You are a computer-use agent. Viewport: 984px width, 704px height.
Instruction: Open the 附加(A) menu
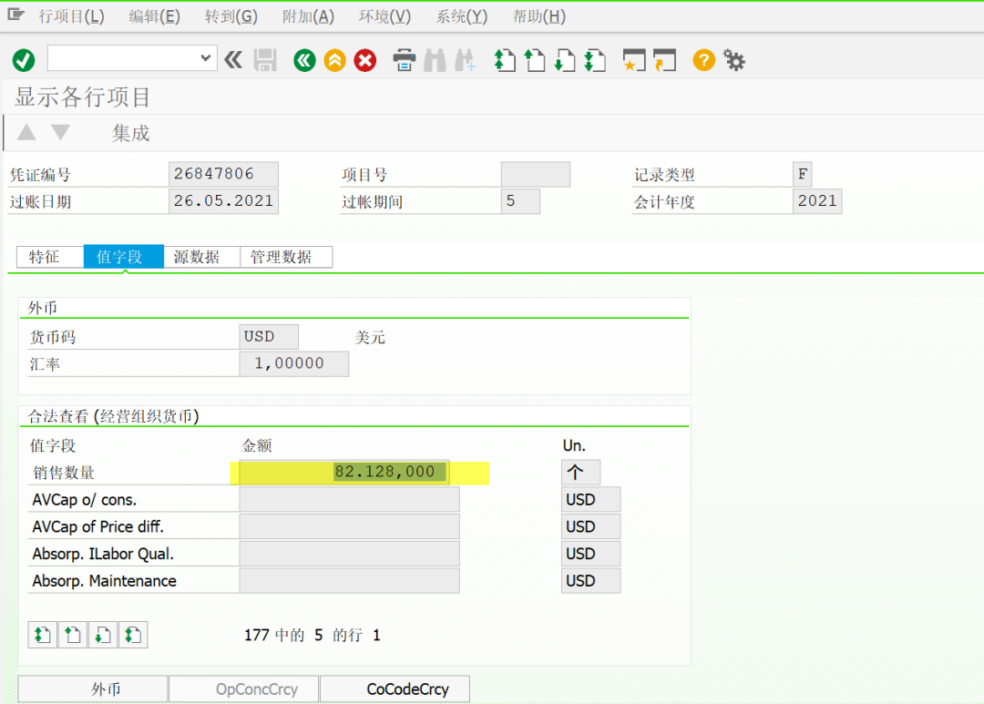pos(308,16)
